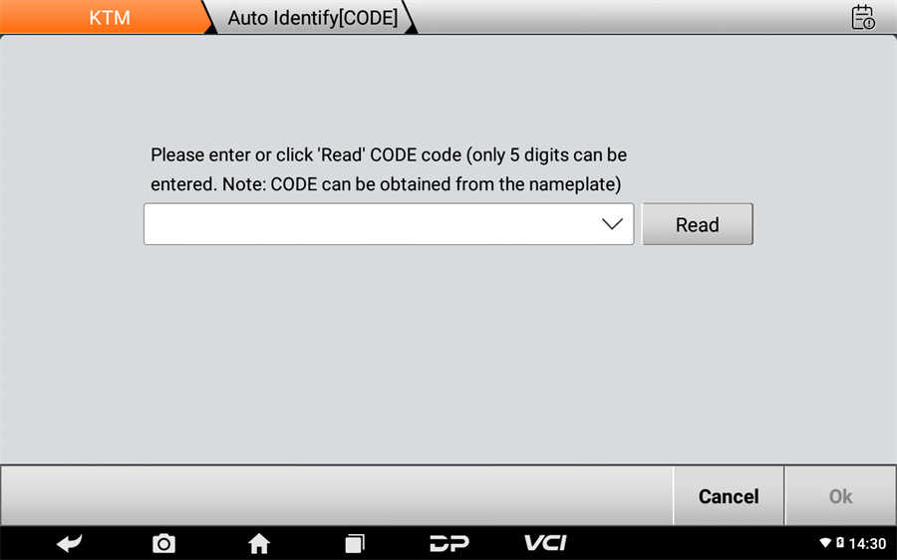Tap the back arrow in navigation bar
This screenshot has width=897, height=560.
[70, 543]
